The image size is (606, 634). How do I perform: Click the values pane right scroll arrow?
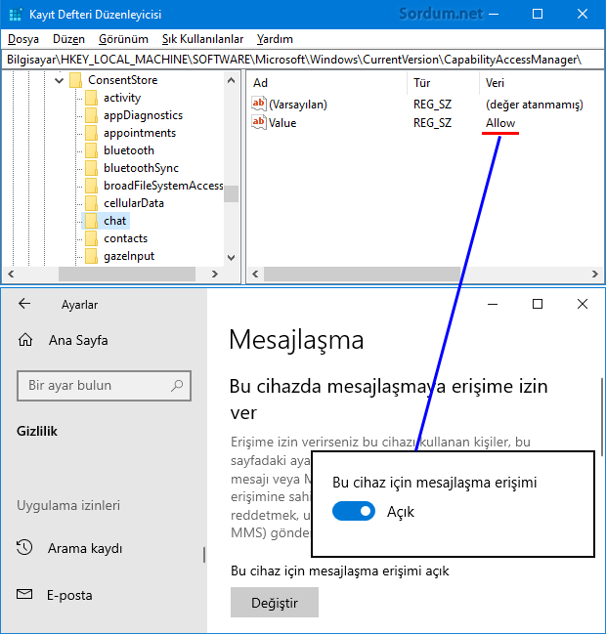[594, 275]
